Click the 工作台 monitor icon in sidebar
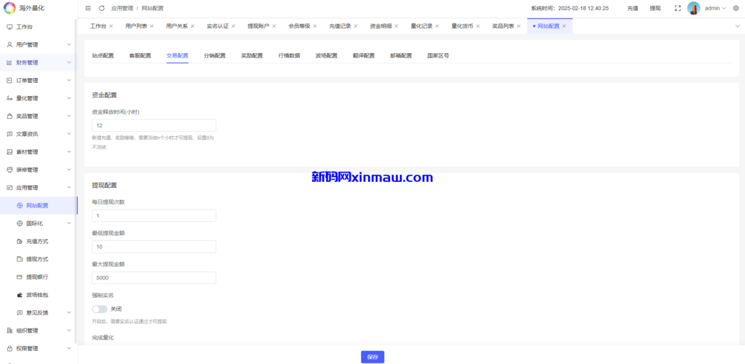 (x=9, y=27)
